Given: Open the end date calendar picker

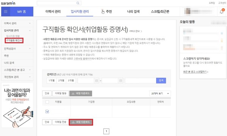Looking at the screenshot, I should click(x=120, y=81).
